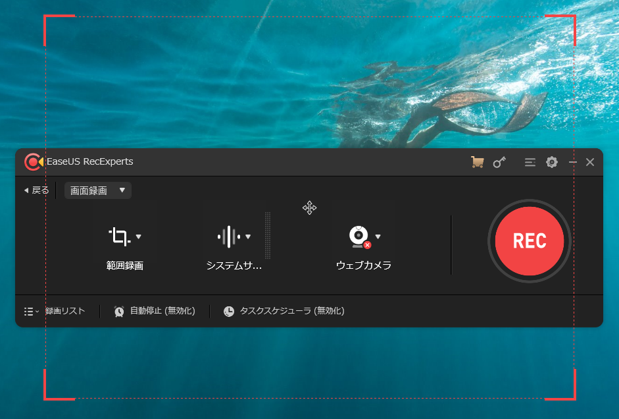The width and height of the screenshot is (619, 419).
Task: Click the move-region crosshair handle
Action: pyautogui.click(x=309, y=208)
